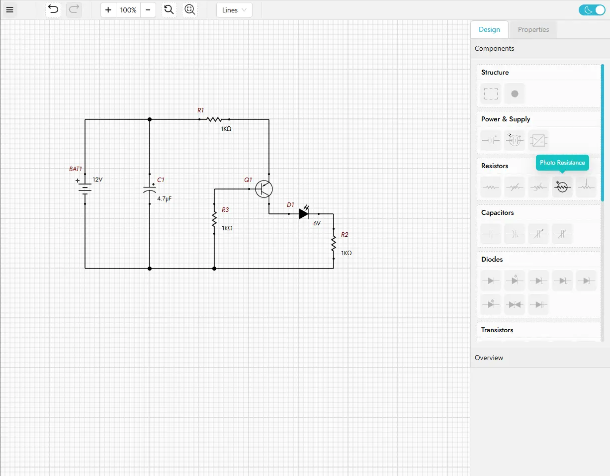Image resolution: width=610 pixels, height=476 pixels.
Task: Zoom out with the minus button
Action: tap(148, 10)
